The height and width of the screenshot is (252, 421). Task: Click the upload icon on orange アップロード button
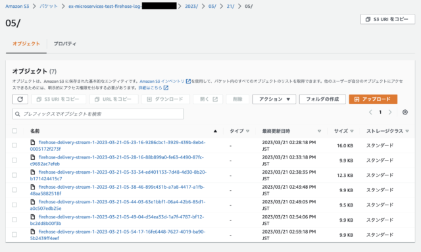coord(357,99)
